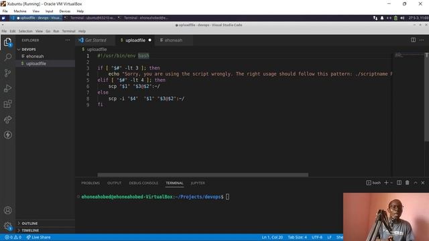Open the Source Control view
The width and height of the screenshot is (429, 241).
coord(7,73)
